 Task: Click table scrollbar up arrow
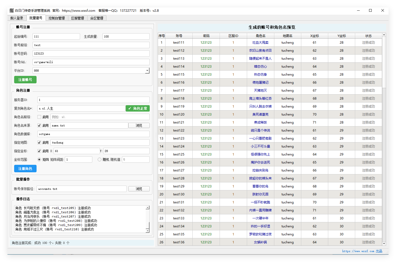click(384, 35)
